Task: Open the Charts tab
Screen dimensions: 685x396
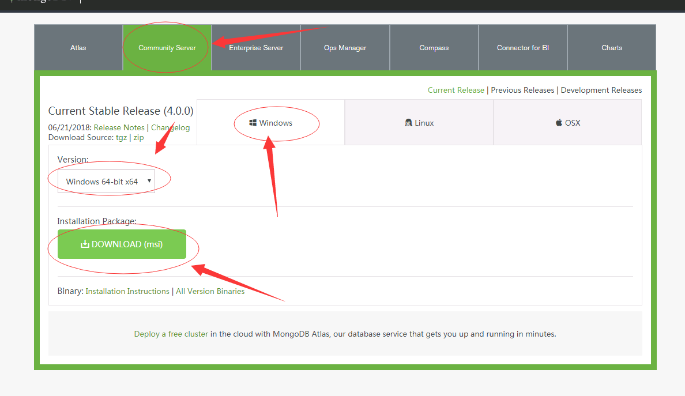Action: 612,48
